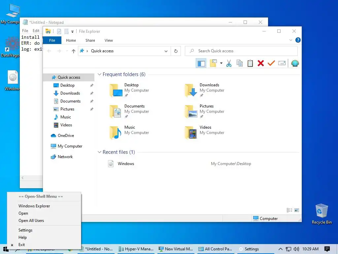The height and width of the screenshot is (254, 338).
Task: Open the Recycle Bin desktop icon
Action: (321, 214)
